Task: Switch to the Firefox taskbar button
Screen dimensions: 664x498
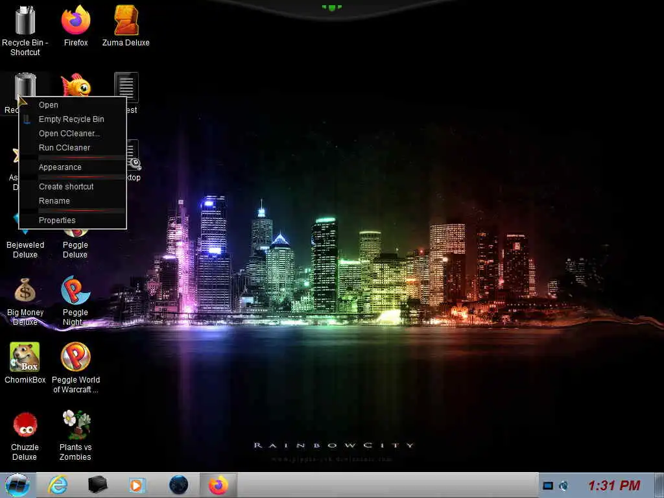Action: [219, 485]
